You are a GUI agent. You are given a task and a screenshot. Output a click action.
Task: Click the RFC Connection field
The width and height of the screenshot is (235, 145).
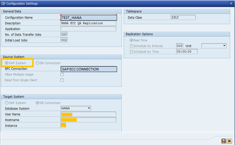pyautogui.click(x=89, y=69)
